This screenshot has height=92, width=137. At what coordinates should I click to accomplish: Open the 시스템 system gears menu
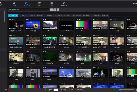point(39,4)
